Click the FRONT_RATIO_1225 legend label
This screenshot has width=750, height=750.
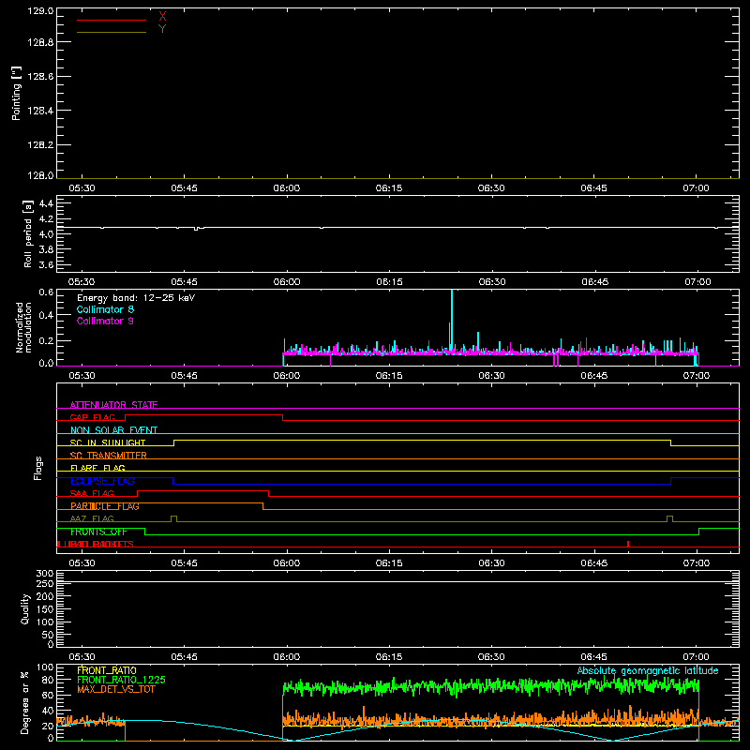(122, 680)
